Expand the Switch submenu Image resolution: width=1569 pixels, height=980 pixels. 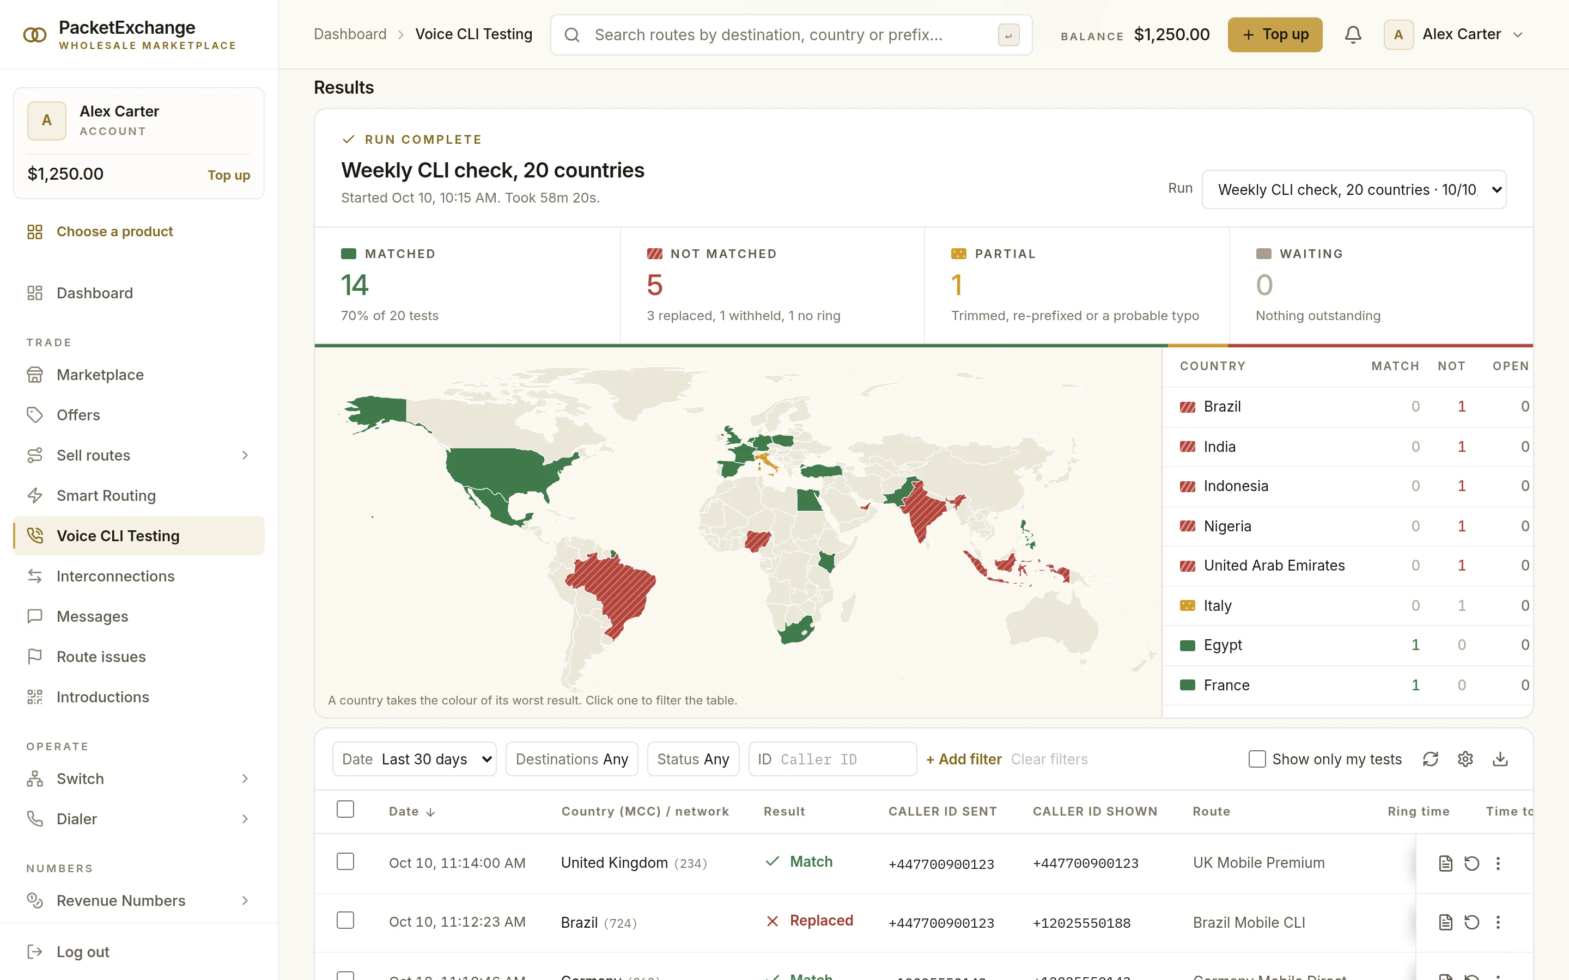click(245, 779)
